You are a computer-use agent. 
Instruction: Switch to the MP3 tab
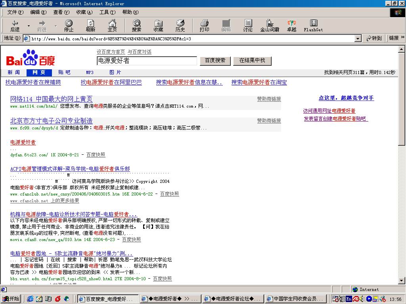pyautogui.click(x=90, y=73)
